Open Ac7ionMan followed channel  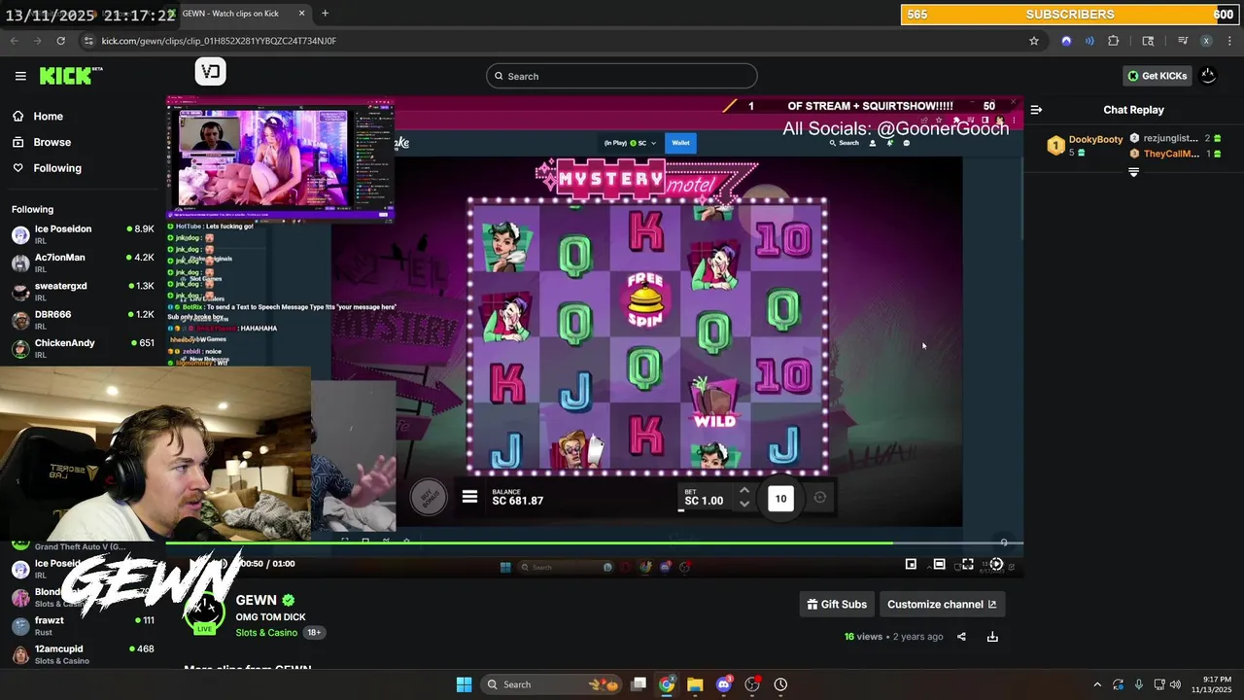click(x=83, y=262)
